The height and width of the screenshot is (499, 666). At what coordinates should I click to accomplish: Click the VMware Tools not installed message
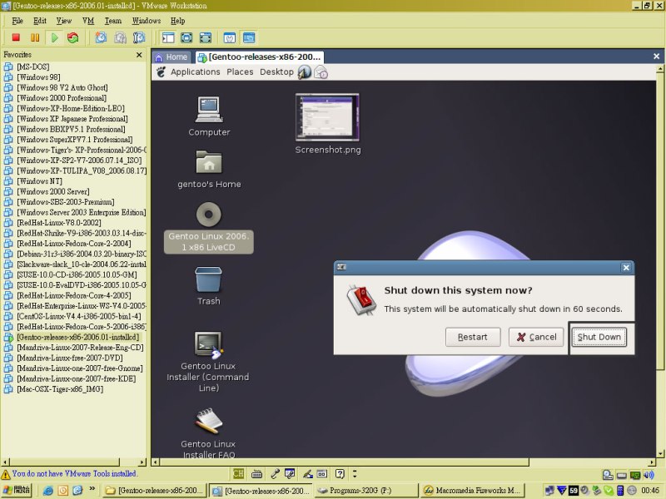tap(74, 473)
